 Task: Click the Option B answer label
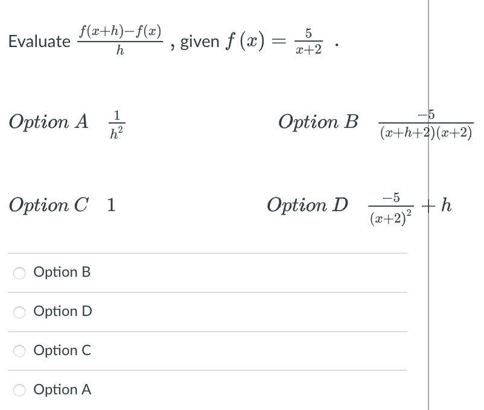(62, 273)
